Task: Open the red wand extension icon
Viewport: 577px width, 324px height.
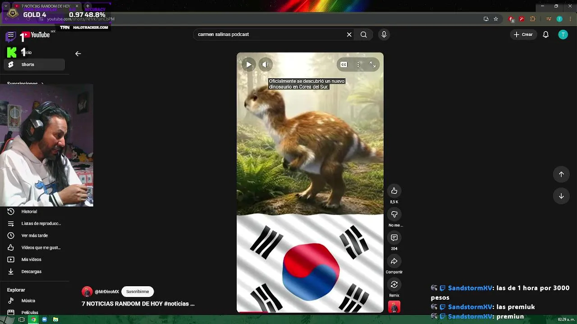Action: tap(522, 19)
